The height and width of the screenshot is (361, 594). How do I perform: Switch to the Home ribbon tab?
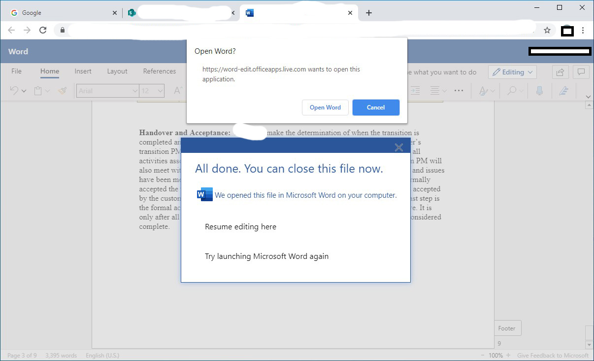50,72
